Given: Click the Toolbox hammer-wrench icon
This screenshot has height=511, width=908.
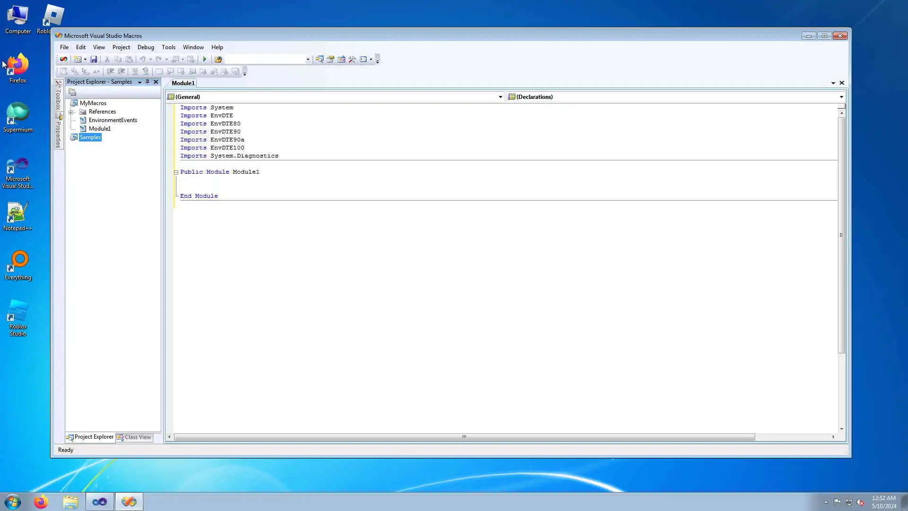Looking at the screenshot, I should pyautogui.click(x=352, y=59).
